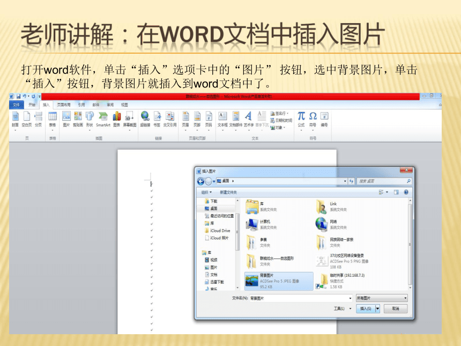
Task: Insert a SmartArt graphic
Action: click(103, 119)
